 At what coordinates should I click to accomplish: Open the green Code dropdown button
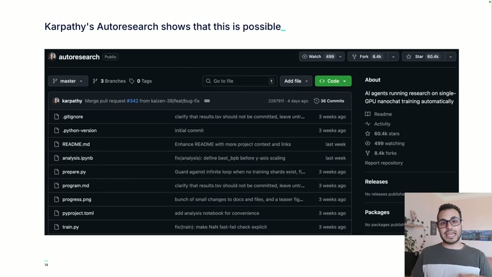coord(333,81)
